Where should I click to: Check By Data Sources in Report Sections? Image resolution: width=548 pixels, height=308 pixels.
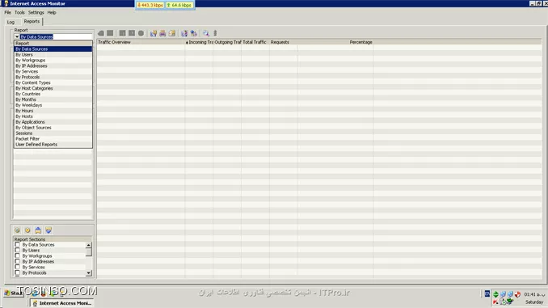pyautogui.click(x=17, y=245)
